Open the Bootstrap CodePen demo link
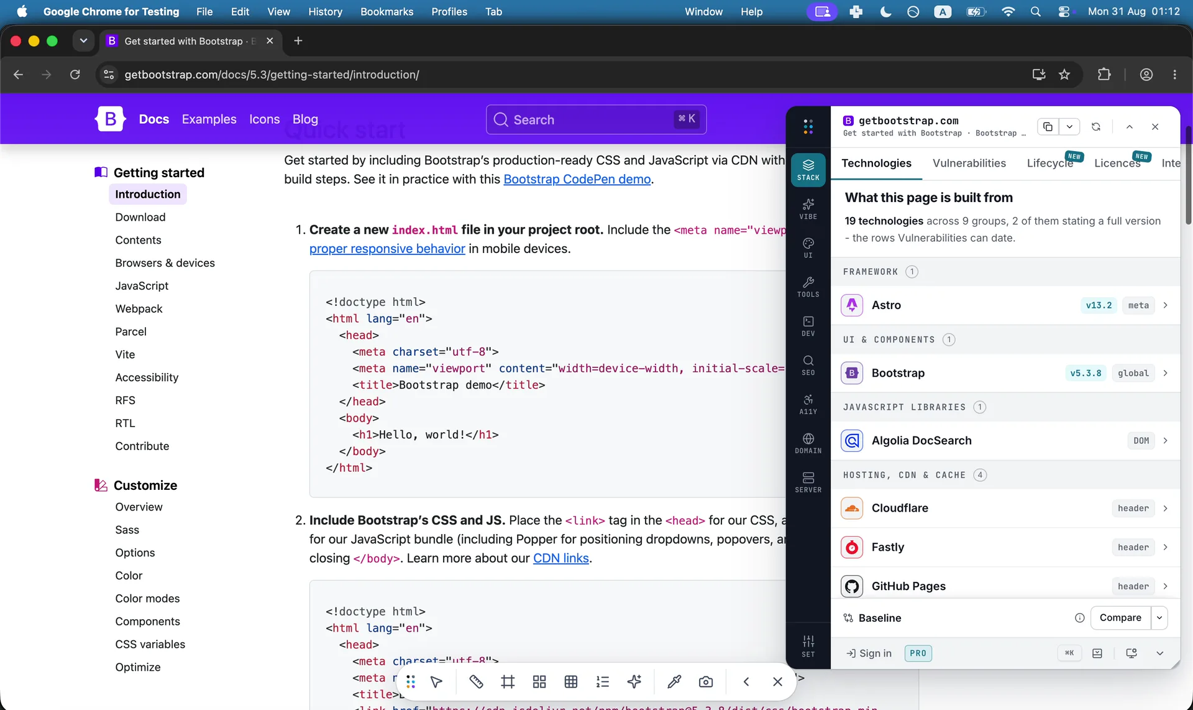 point(577,179)
